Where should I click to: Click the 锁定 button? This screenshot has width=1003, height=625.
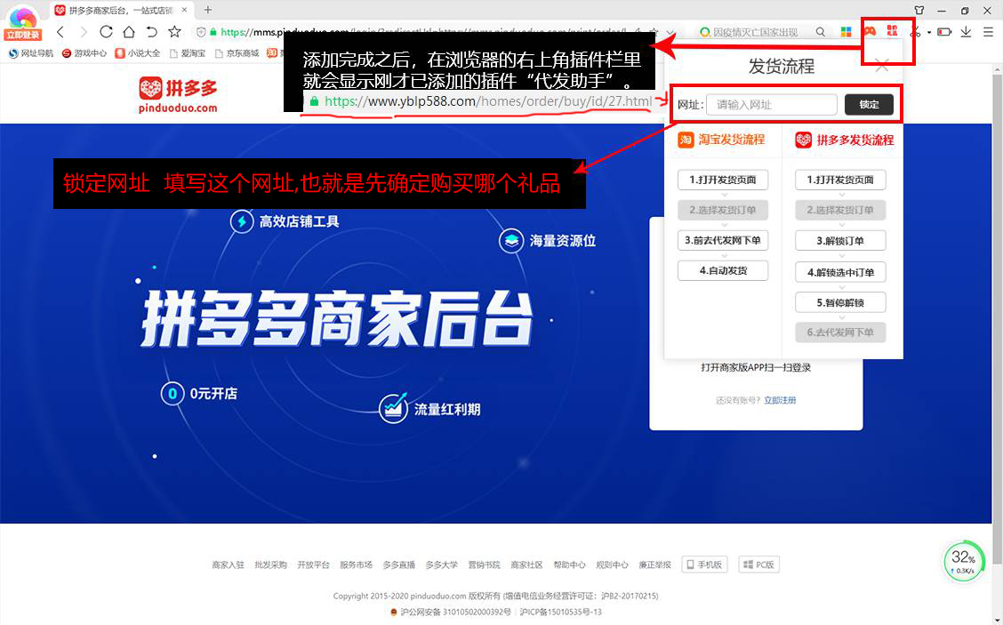click(x=869, y=104)
